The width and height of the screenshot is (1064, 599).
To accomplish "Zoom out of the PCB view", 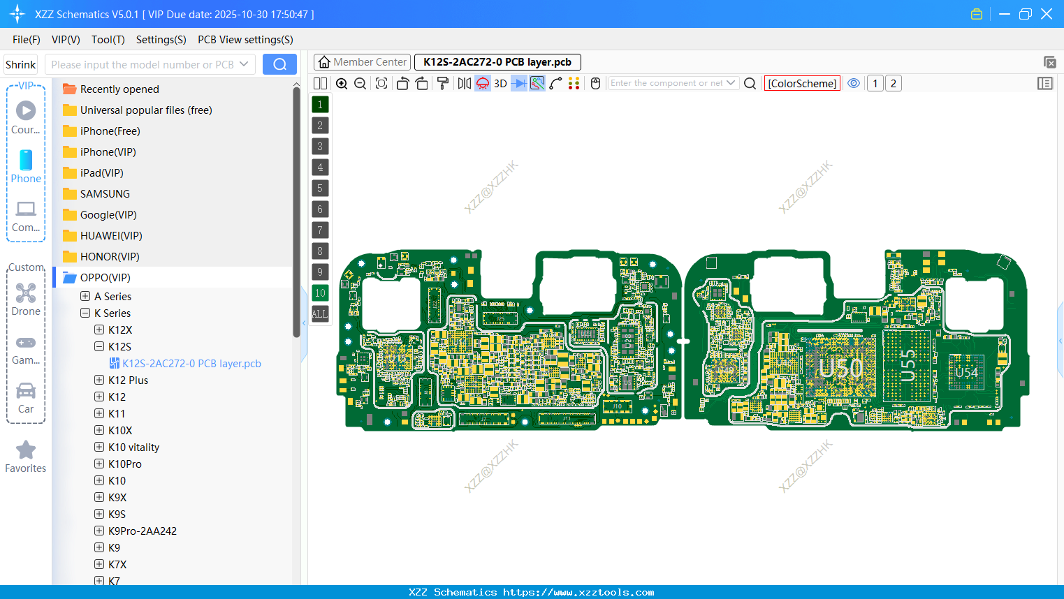I will 360,83.
